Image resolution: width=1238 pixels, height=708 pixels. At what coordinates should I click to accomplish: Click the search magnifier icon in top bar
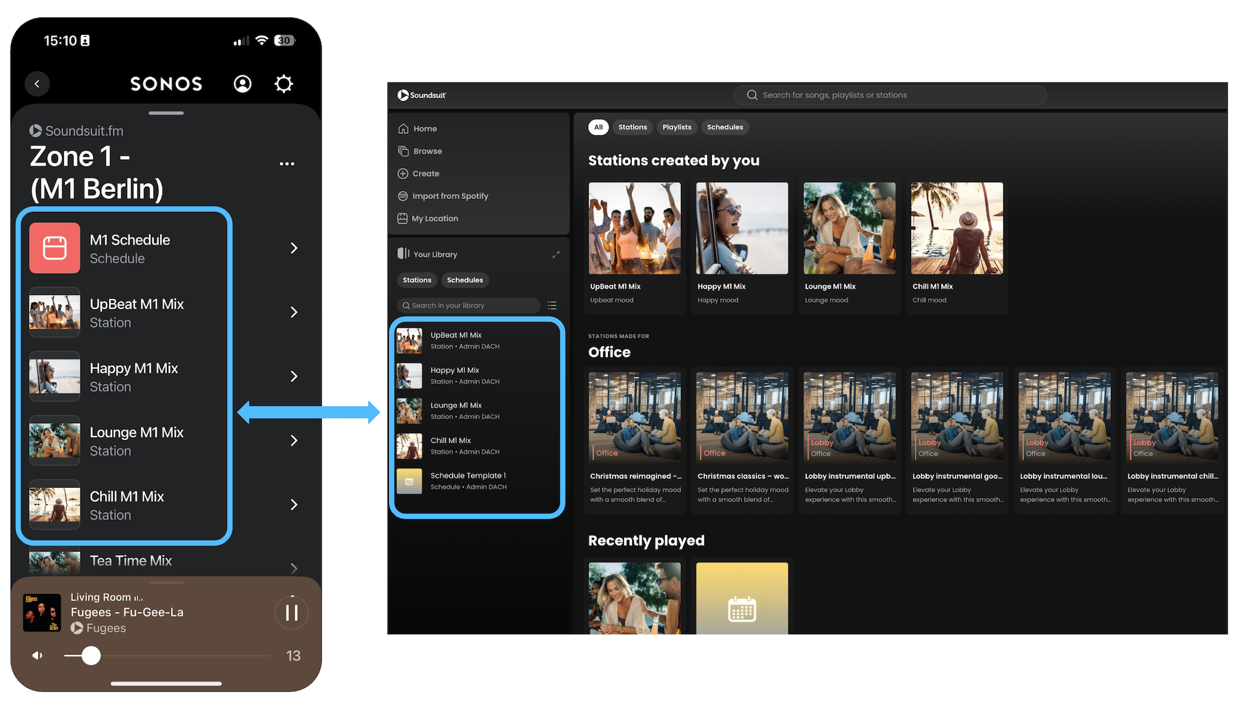(x=752, y=95)
